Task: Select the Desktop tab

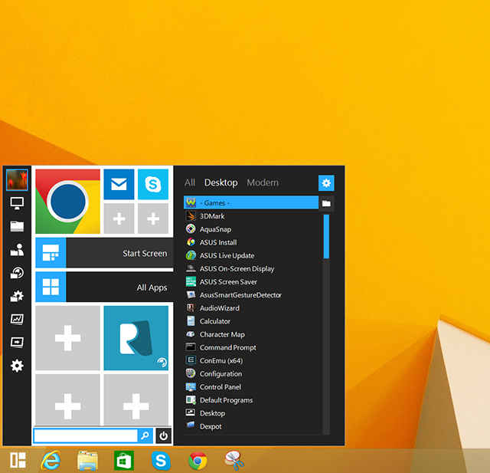Action: (x=221, y=182)
